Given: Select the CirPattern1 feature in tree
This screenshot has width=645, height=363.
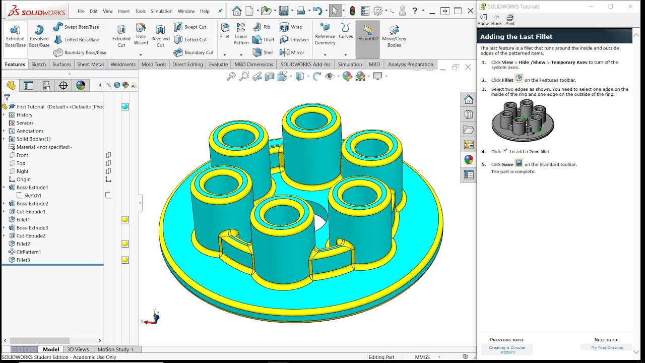Looking at the screenshot, I should (x=29, y=252).
